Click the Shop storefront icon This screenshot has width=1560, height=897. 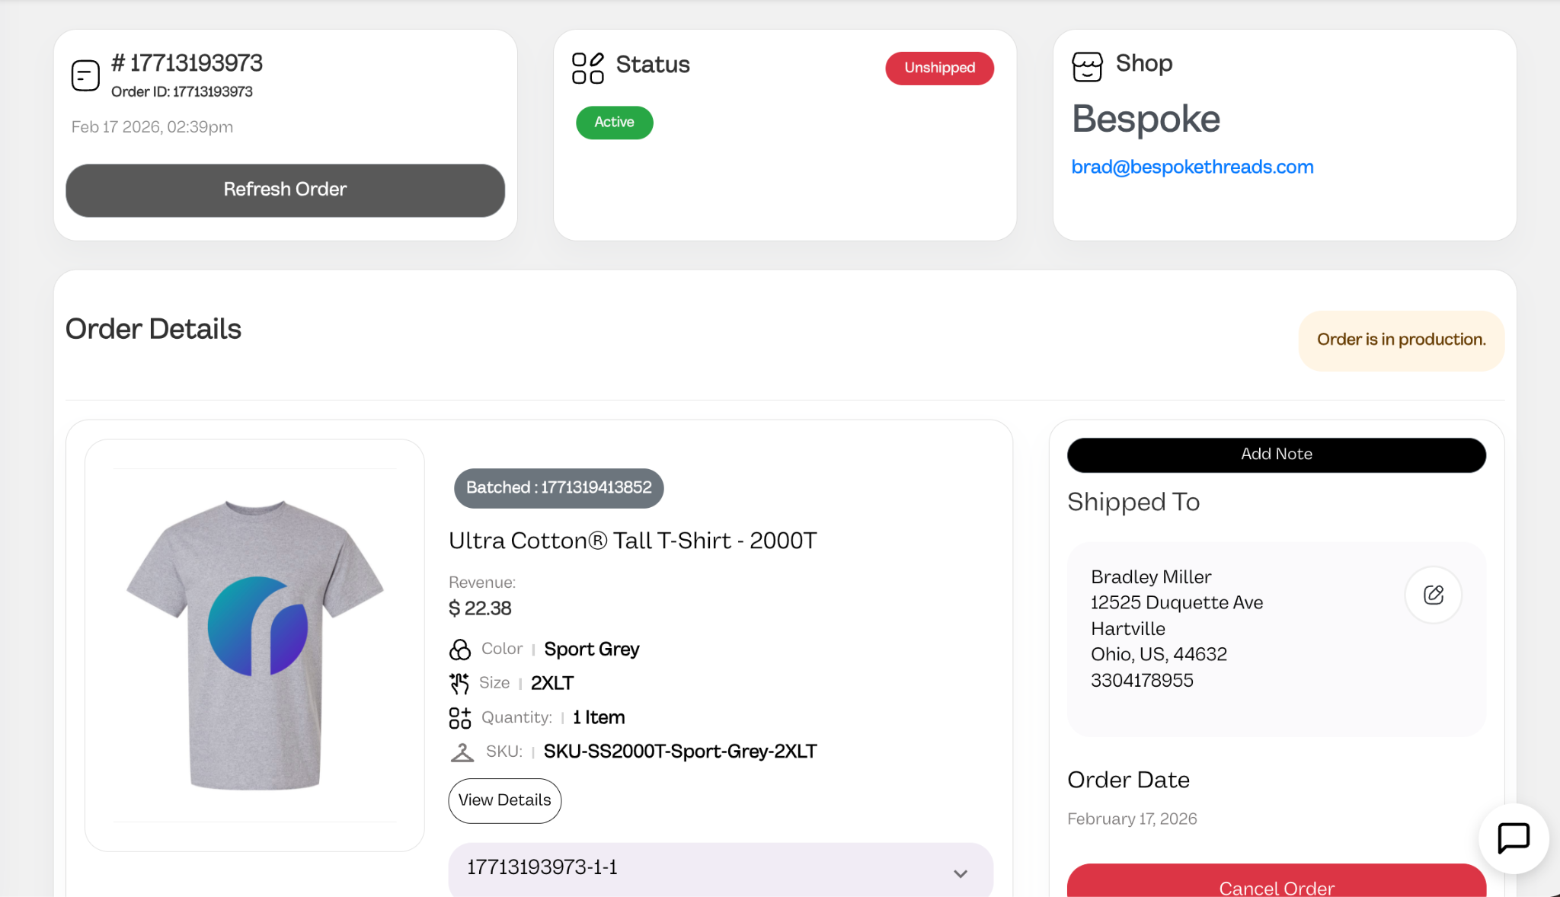1087,66
